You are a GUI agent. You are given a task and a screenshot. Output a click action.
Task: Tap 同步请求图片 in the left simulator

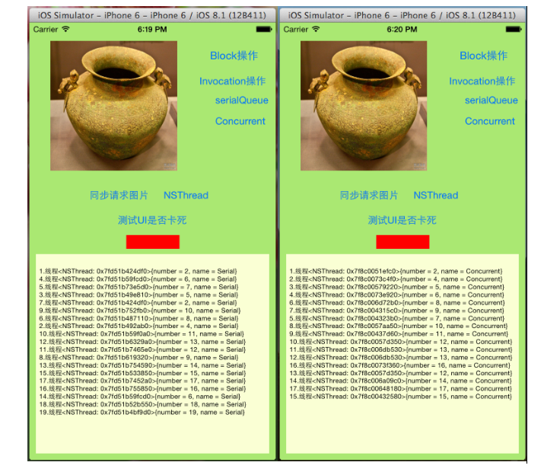point(119,195)
